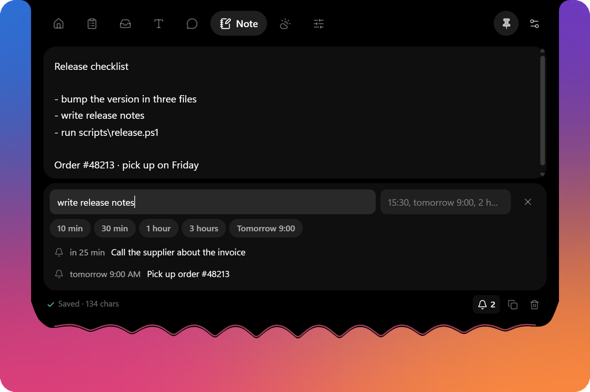Click '- write release notes' line in the note
The image size is (590, 392).
[99, 115]
